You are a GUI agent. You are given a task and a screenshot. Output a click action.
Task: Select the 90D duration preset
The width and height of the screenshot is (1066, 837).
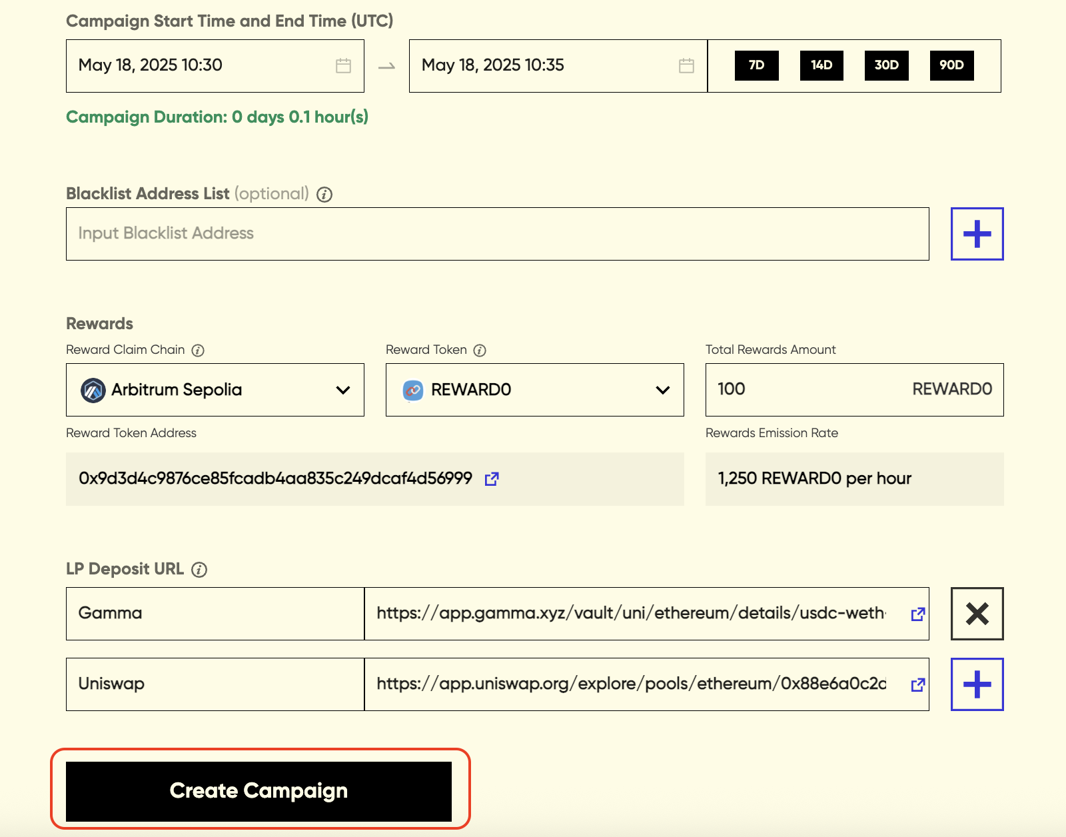[951, 65]
